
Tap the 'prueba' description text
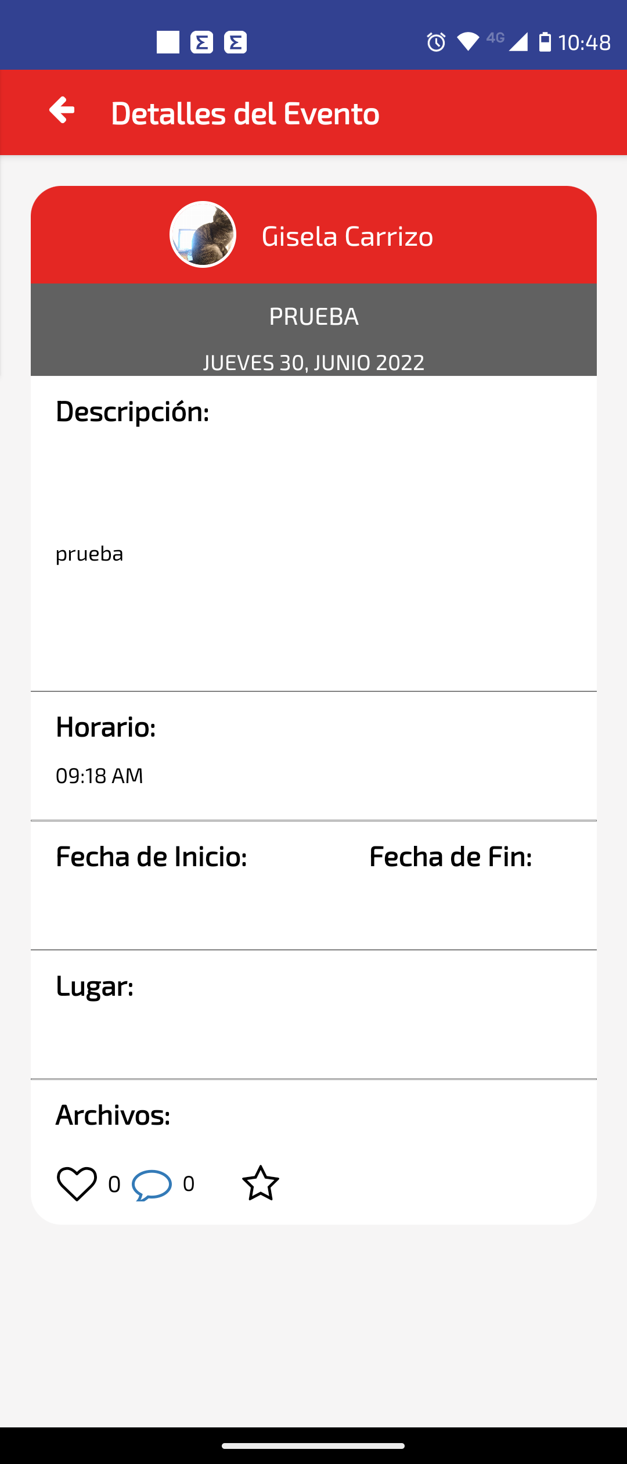tap(89, 554)
